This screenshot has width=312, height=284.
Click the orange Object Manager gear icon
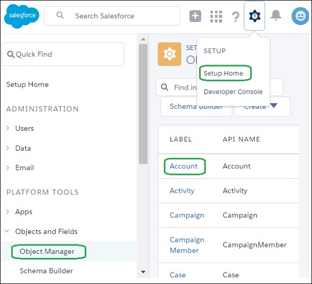(x=169, y=54)
